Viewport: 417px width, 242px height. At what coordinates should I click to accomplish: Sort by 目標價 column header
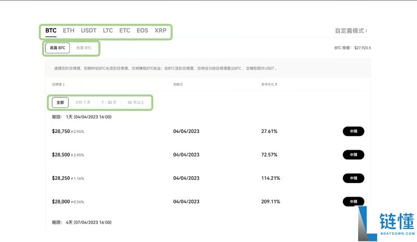pos(58,84)
